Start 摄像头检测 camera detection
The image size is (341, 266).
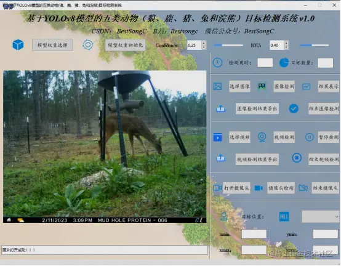281,188
